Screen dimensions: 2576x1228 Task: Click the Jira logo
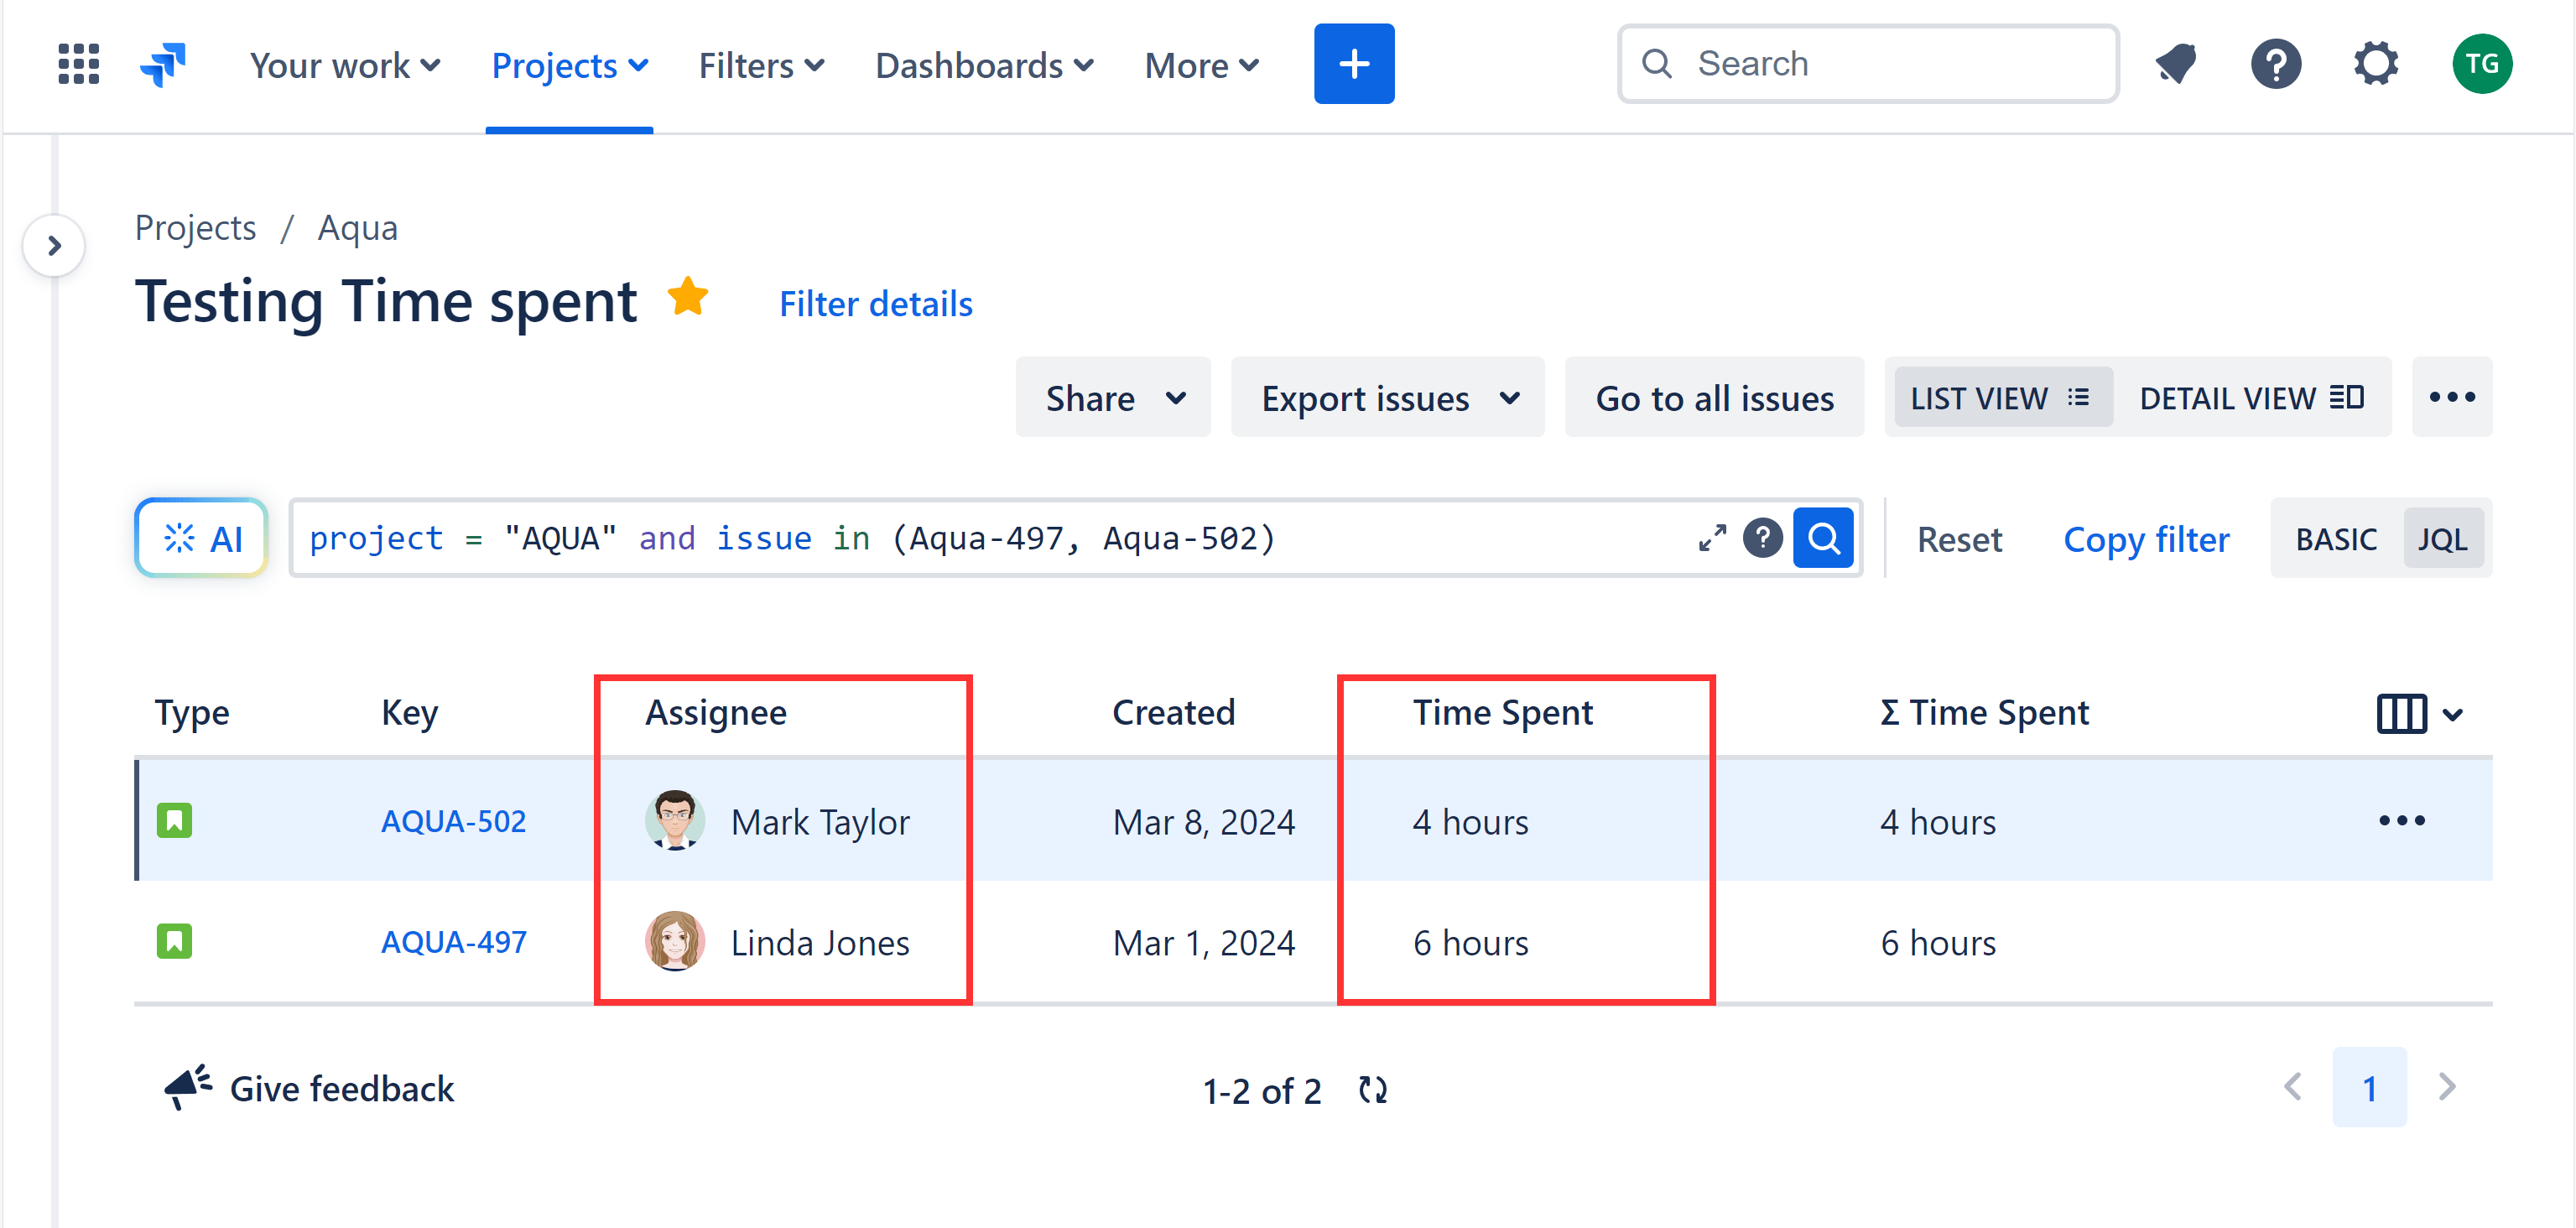[x=163, y=64]
